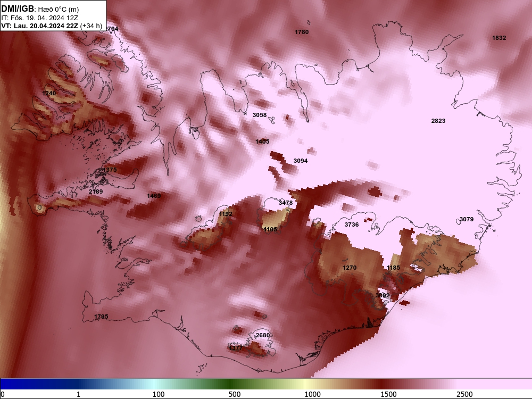Click the map value 1185
Image resolution: width=532 pixels, height=399 pixels.
[x=393, y=268]
